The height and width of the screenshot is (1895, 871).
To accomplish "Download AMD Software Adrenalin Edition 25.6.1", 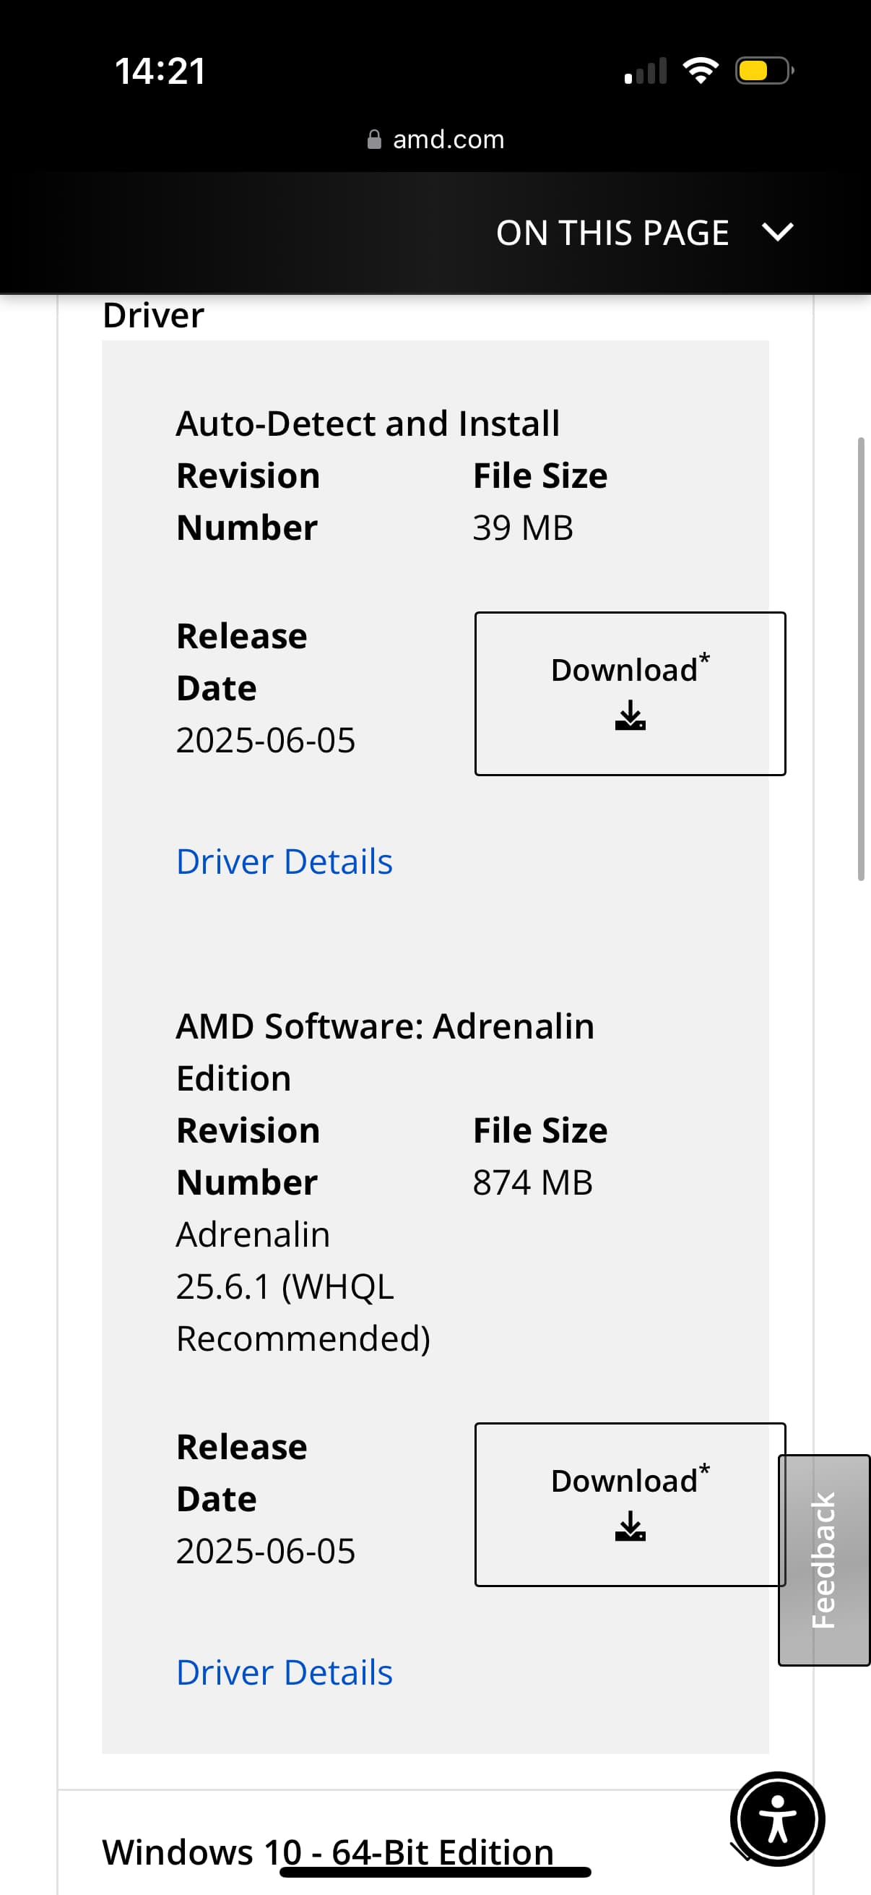I will pyautogui.click(x=630, y=1505).
